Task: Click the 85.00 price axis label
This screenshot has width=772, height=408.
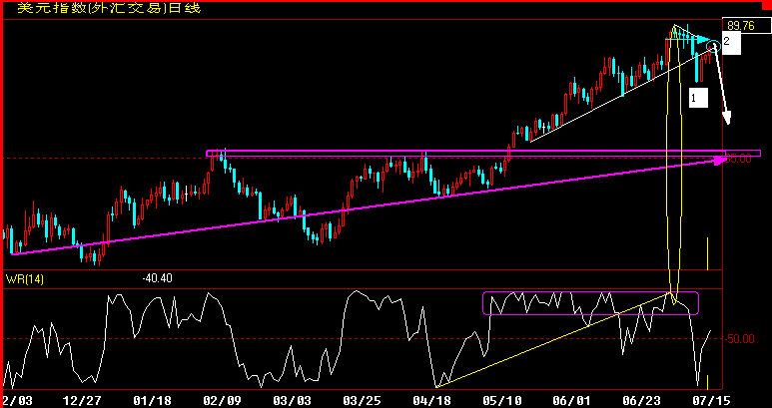Action: (x=738, y=159)
